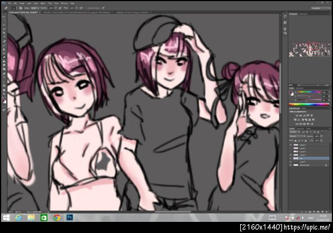The width and height of the screenshot is (333, 233).
Task: Toggle lock all for layer
Action: pos(306,141)
